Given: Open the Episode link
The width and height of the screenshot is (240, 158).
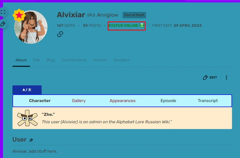Looking at the screenshot, I should point(168,101).
